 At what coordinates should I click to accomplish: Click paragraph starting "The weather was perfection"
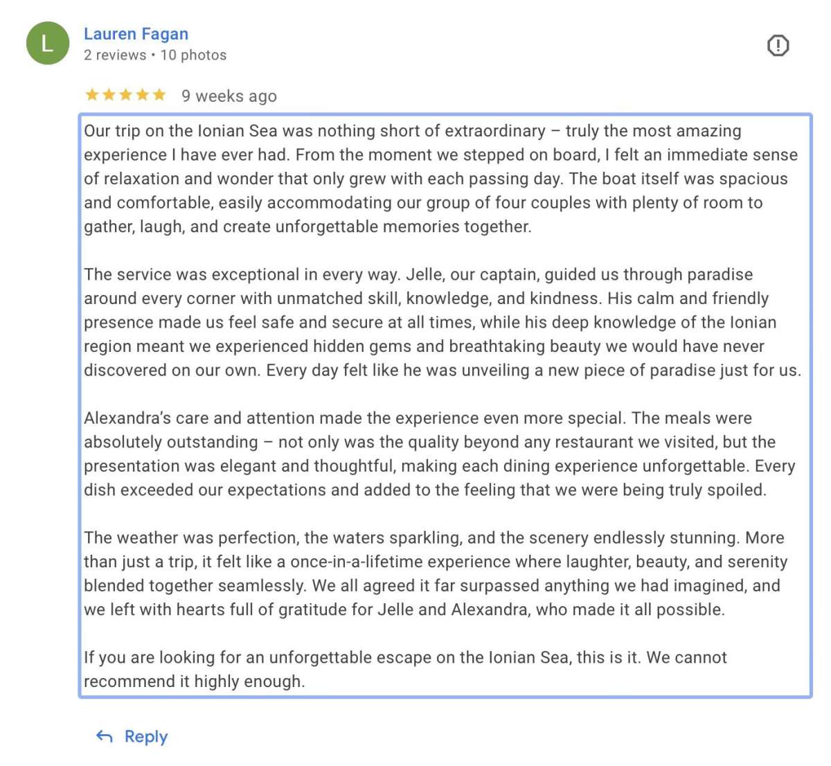[x=436, y=573]
